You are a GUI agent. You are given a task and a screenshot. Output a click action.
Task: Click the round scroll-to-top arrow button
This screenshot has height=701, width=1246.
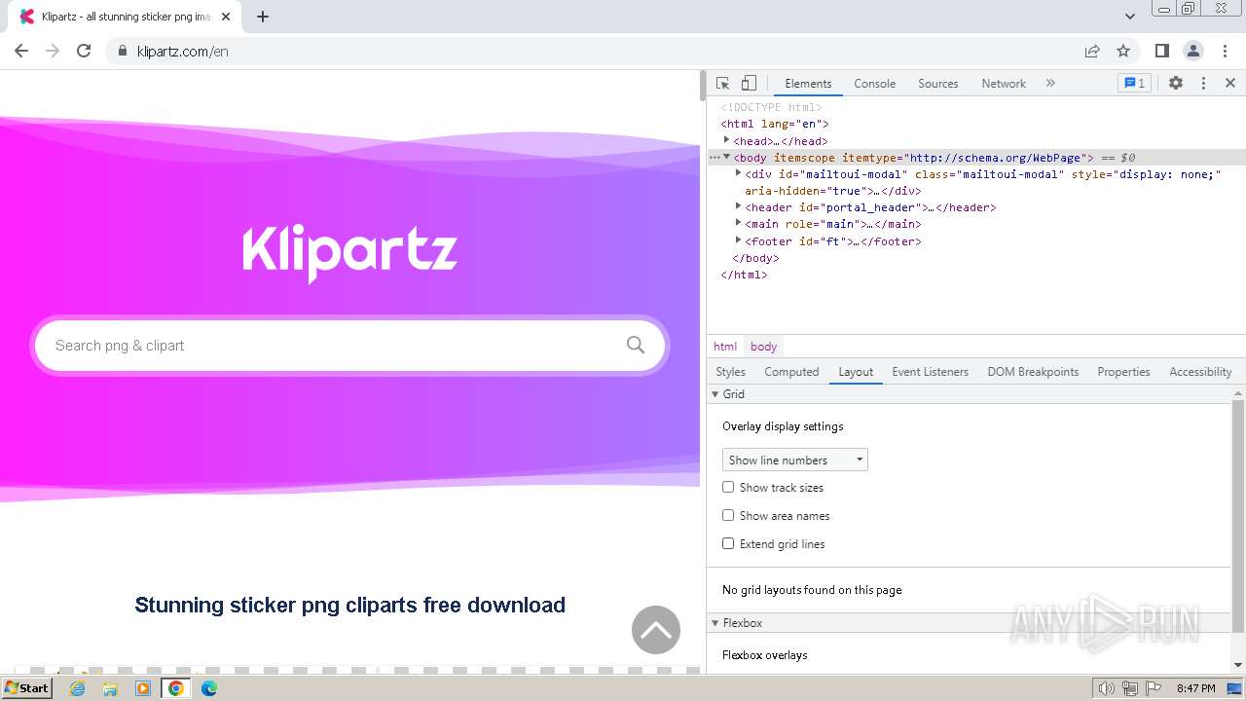[656, 630]
